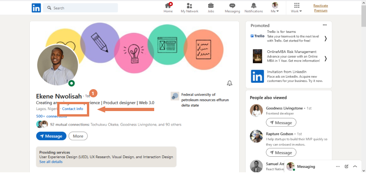Expand the Me profile dropdown

tap(275, 8)
